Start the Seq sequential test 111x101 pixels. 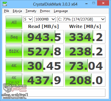14,37
